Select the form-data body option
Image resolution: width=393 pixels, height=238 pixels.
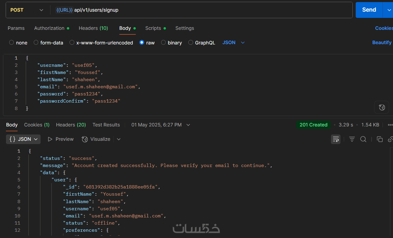point(48,43)
